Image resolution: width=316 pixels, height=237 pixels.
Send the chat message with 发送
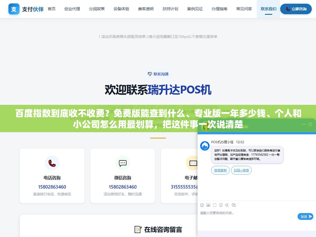(x=305, y=216)
